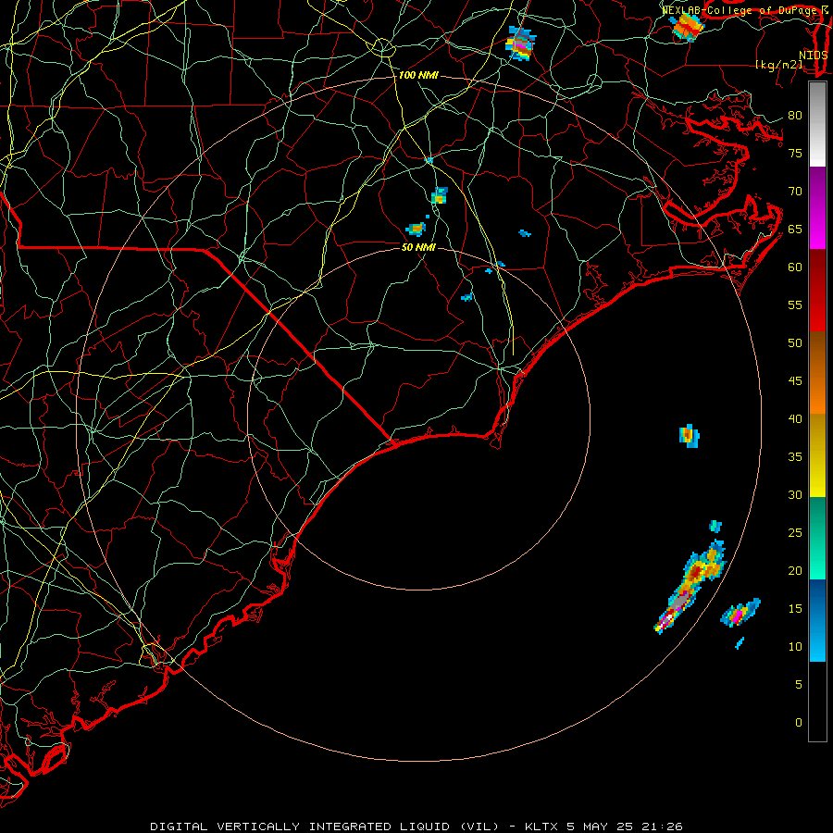833x833 pixels.
Task: Click the scale value 50
Action: click(x=795, y=343)
